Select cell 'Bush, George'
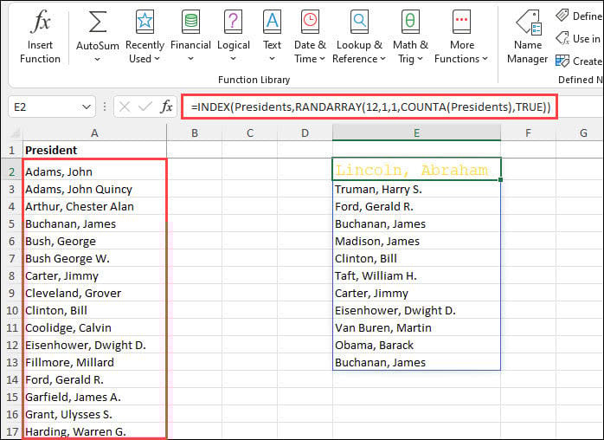The height and width of the screenshot is (440, 604). pos(95,241)
